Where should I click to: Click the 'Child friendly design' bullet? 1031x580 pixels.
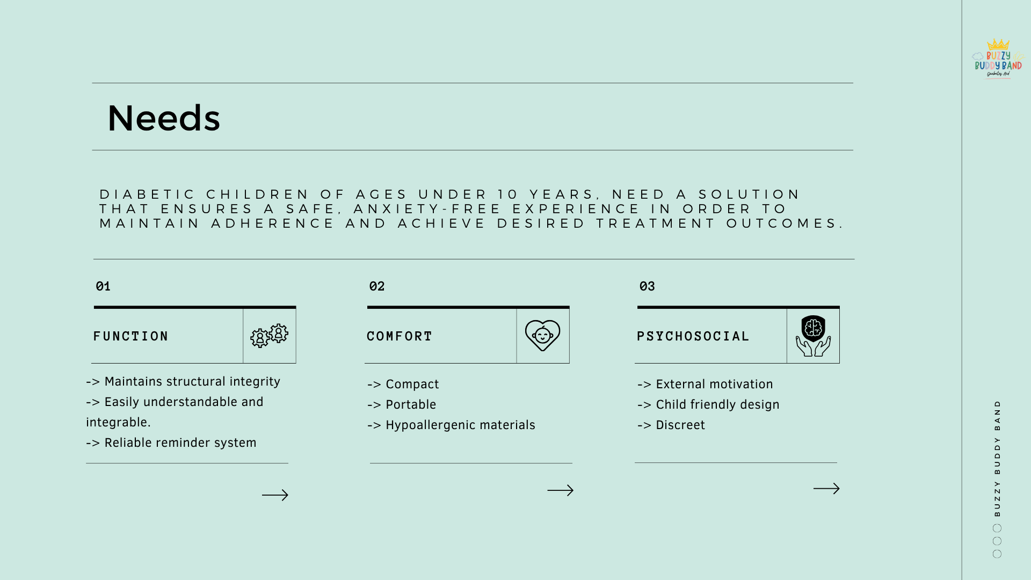717,404
